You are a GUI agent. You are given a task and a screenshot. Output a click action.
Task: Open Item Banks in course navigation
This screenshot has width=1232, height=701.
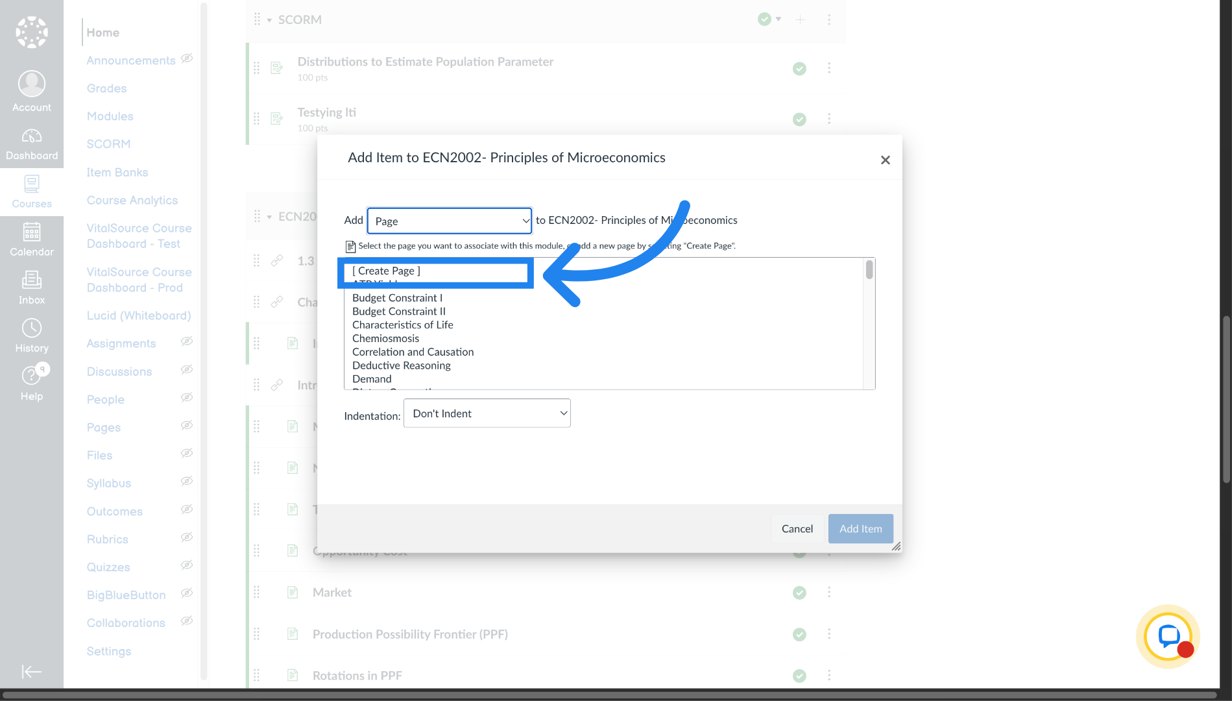117,172
